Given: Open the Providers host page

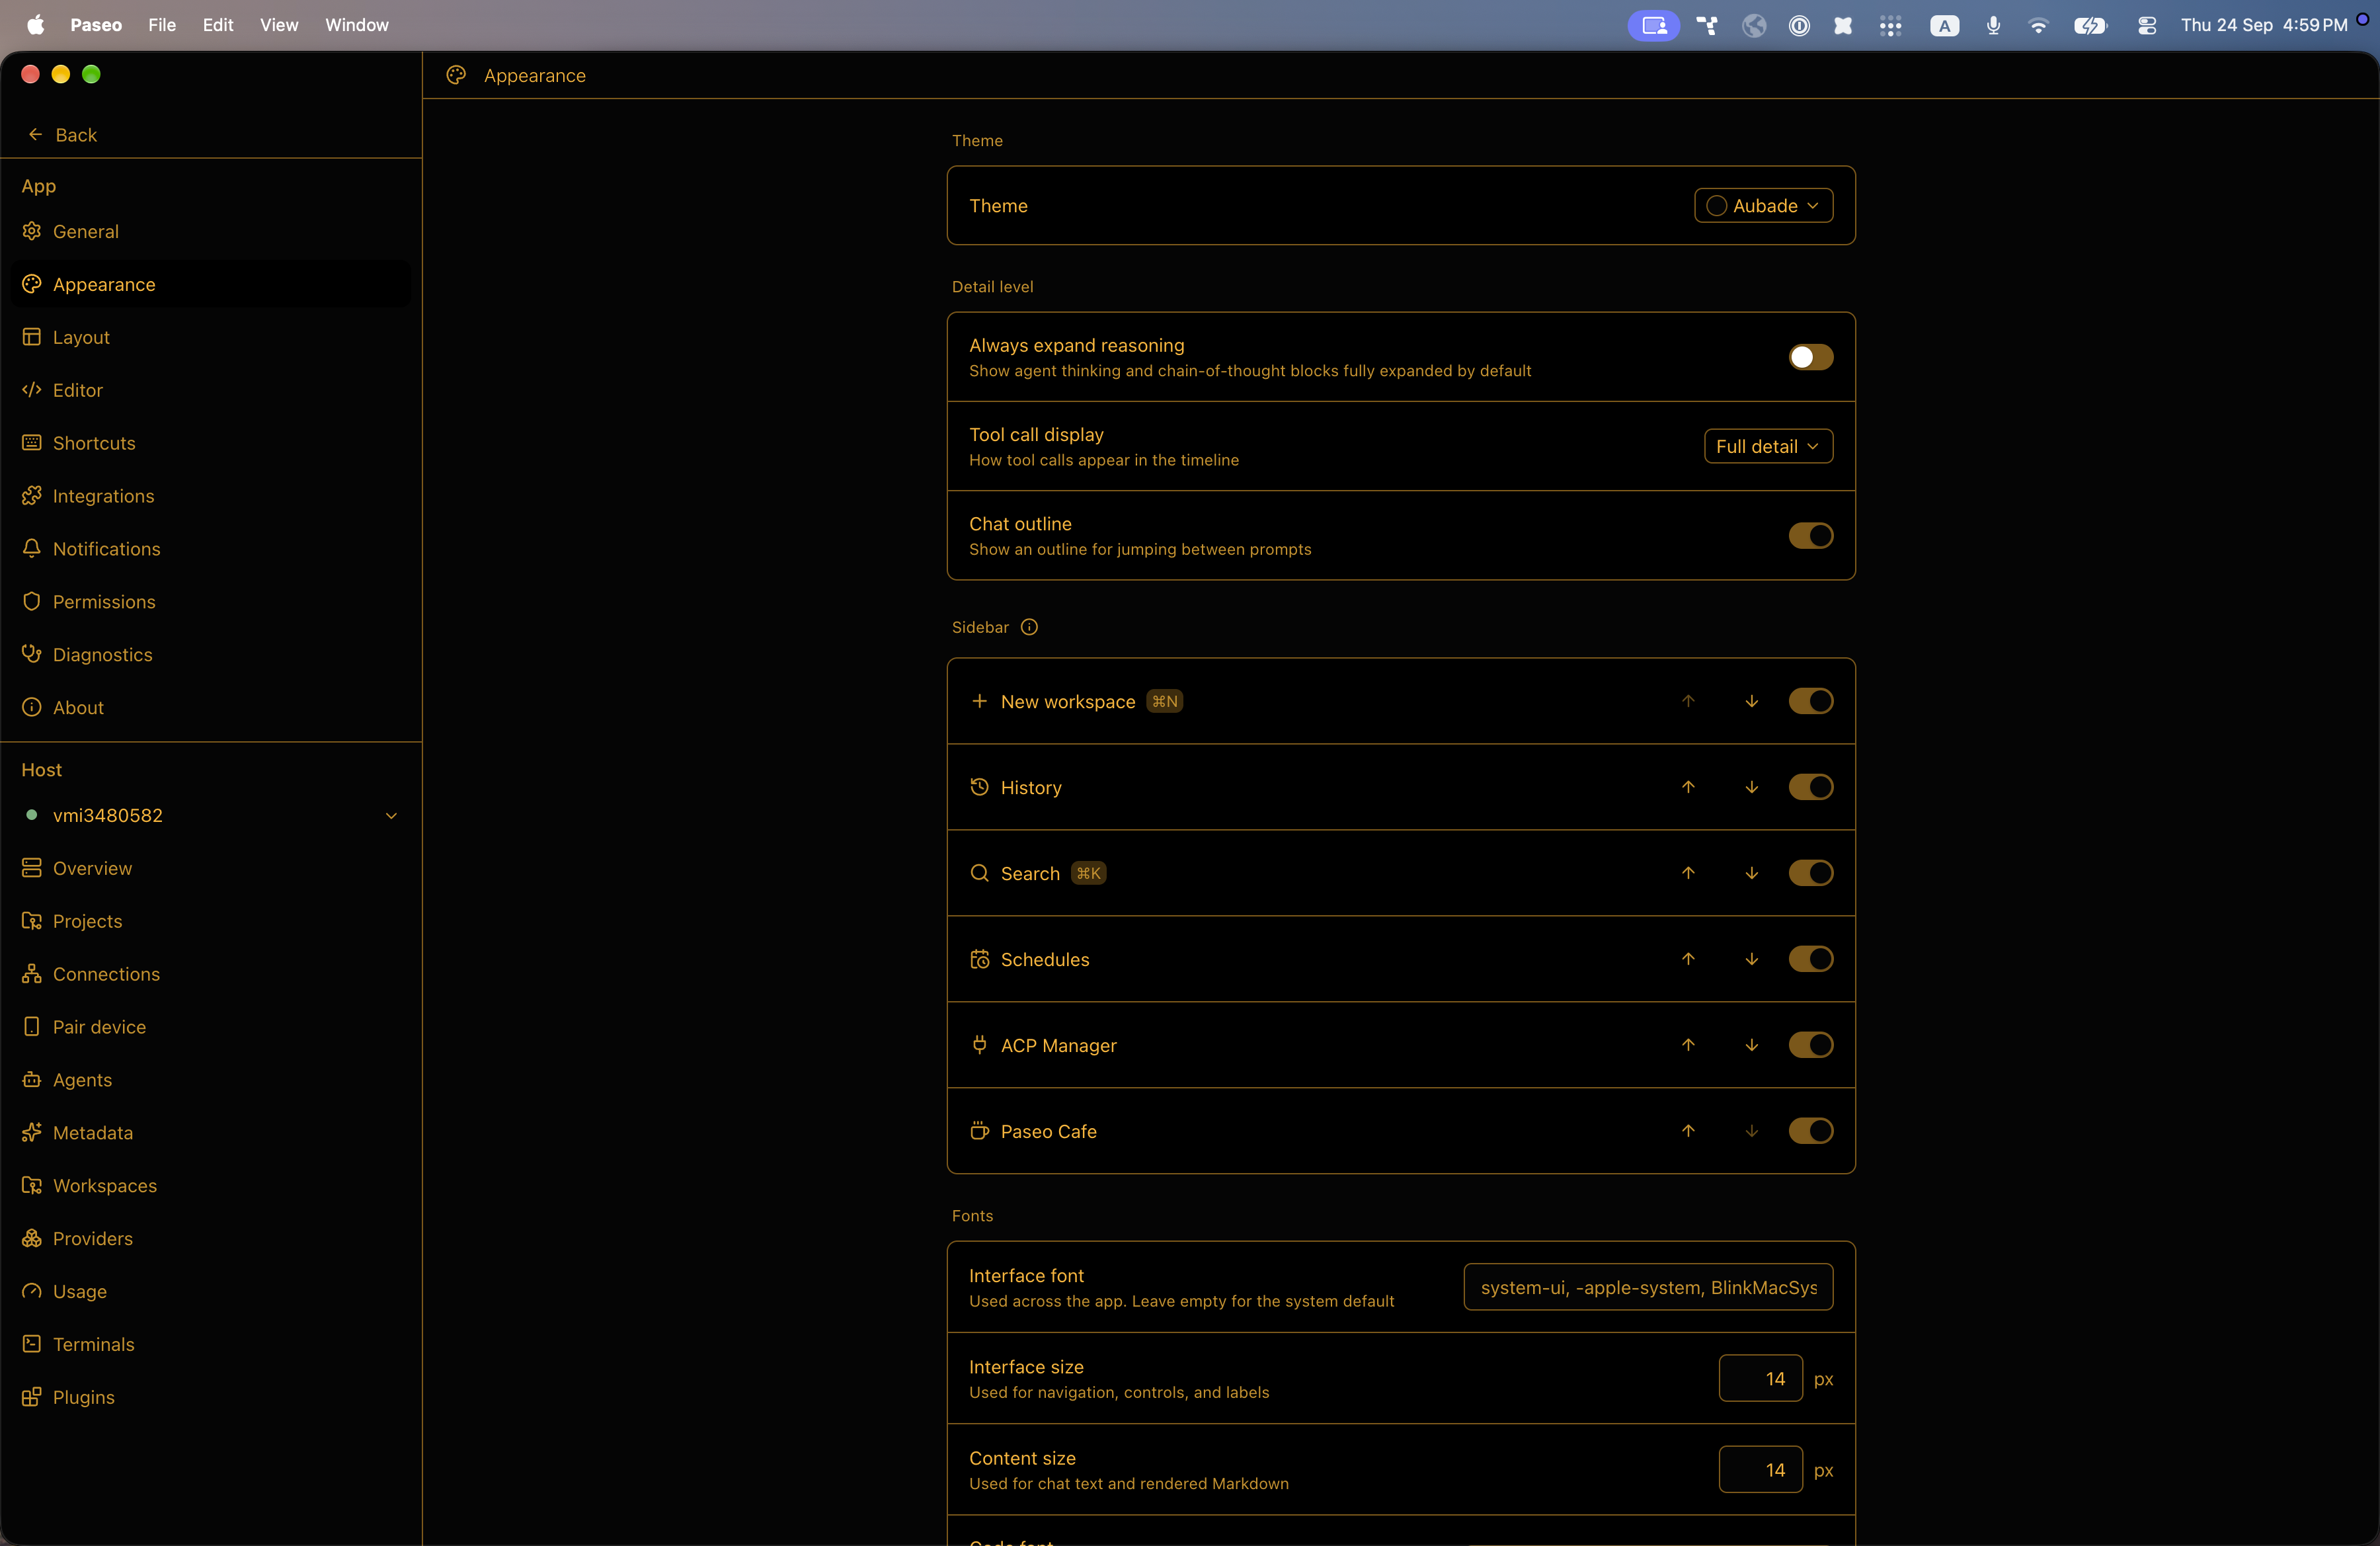Looking at the screenshot, I should 210,1239.
